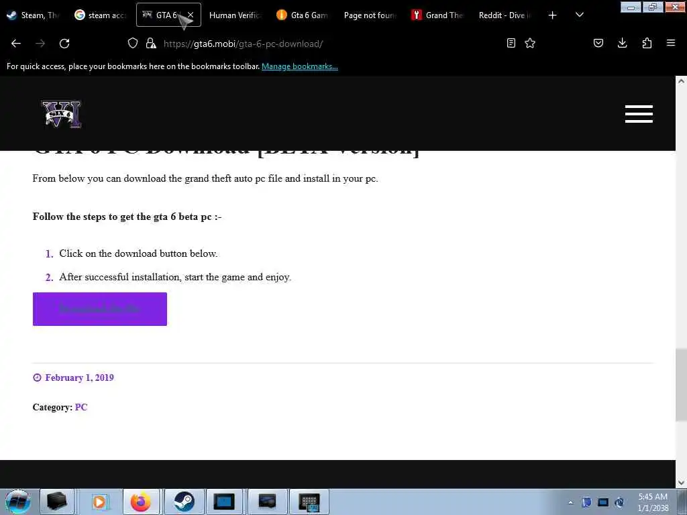Screen dimensions: 687x515
Task: Open the on-screen keyboard taskbar icon
Action: [309, 502]
